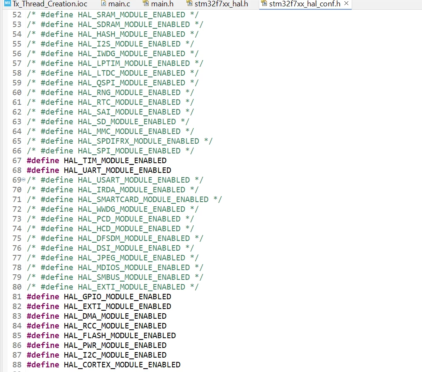422x372 pixels.
Task: Close the stm32f7xx_hal_conf.h tab
Action: [347, 3]
